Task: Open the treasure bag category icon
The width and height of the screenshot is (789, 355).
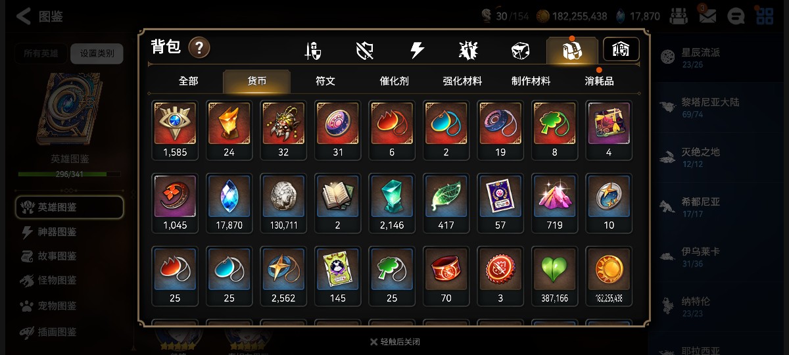Action: coord(572,51)
